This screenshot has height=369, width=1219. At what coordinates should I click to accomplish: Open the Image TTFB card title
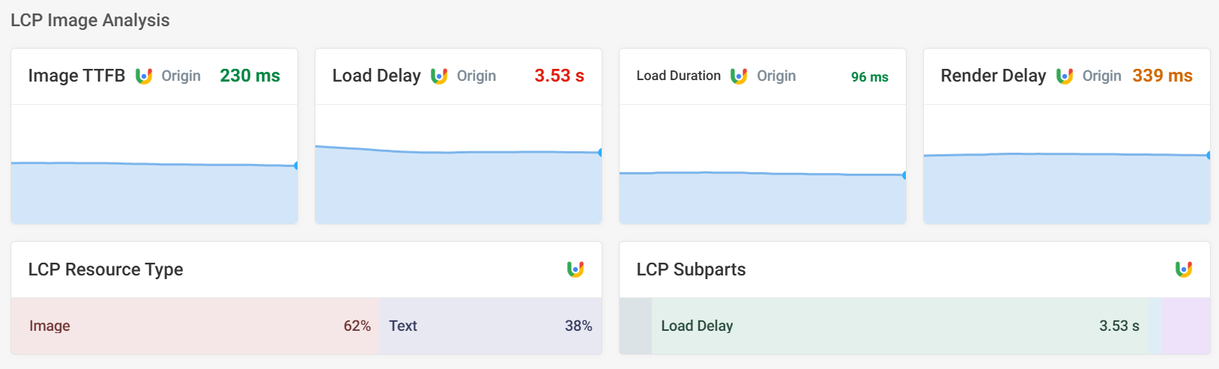click(x=76, y=76)
